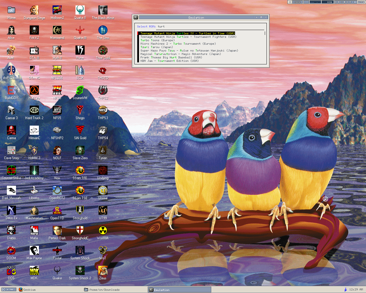Select the Tyrian desktop icon

(103, 152)
